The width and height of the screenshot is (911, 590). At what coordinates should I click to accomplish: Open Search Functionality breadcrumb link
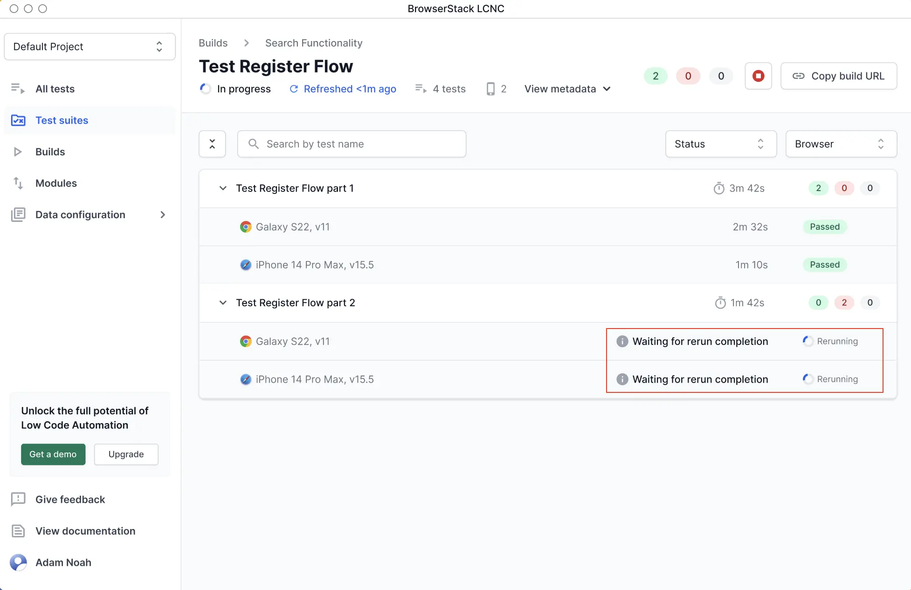pyautogui.click(x=314, y=43)
